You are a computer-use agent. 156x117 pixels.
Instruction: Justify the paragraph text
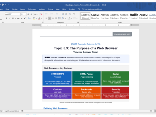[x=56, y=18]
